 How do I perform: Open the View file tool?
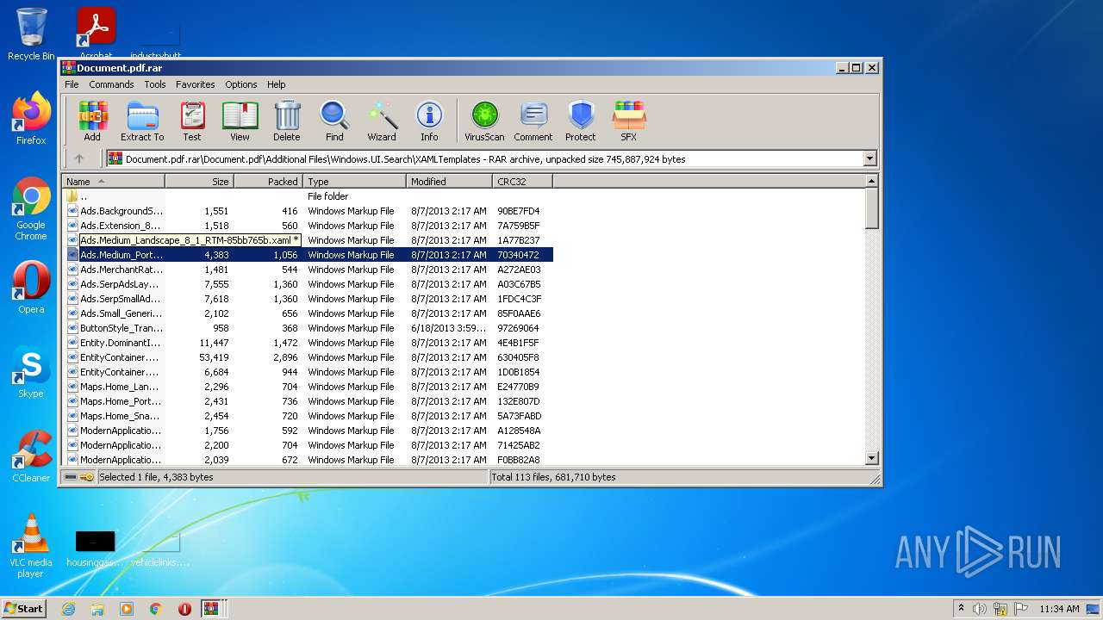(x=240, y=121)
